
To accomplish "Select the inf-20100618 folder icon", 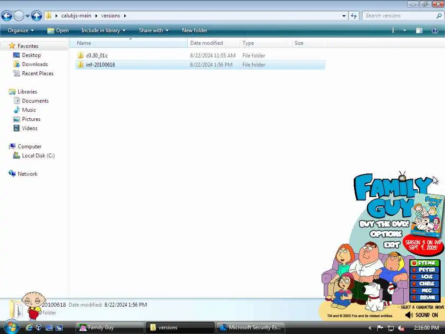I will point(80,65).
